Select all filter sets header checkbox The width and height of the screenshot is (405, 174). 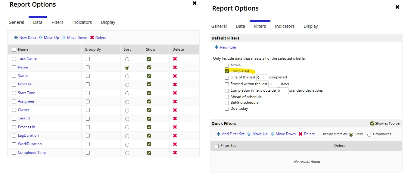(217, 146)
